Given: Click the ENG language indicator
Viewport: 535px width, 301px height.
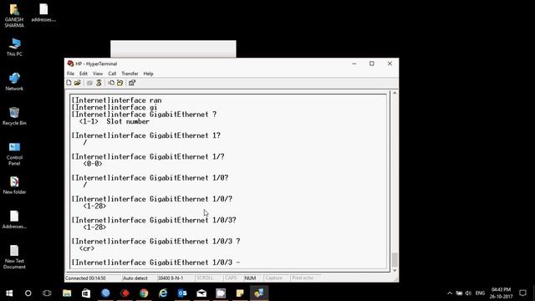Looking at the screenshot, I should point(480,293).
